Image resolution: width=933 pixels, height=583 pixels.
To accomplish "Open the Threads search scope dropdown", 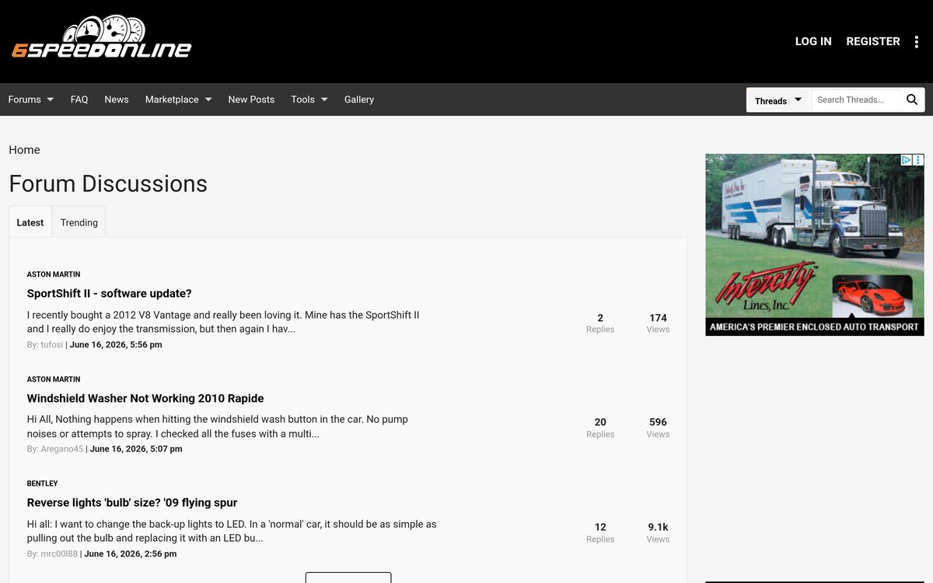I will [778, 100].
